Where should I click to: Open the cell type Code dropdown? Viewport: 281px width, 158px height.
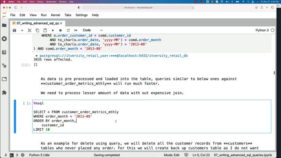[93, 30]
